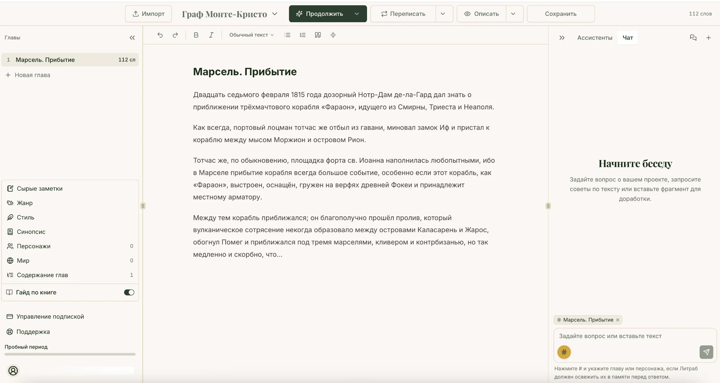Click the Пробный период progress bar
This screenshot has width=720, height=383.
(70, 354)
